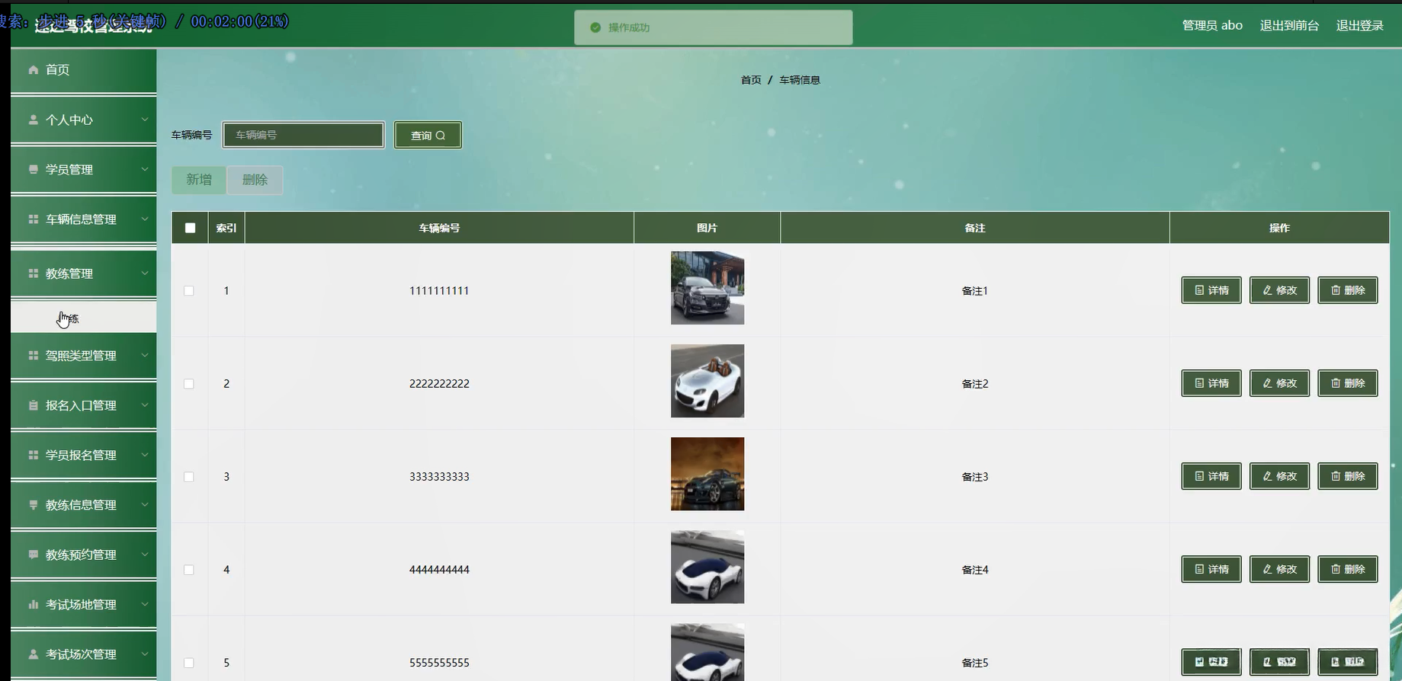This screenshot has width=1402, height=681.
Task: Open the 首页 sidebar menu item
Action: point(84,70)
